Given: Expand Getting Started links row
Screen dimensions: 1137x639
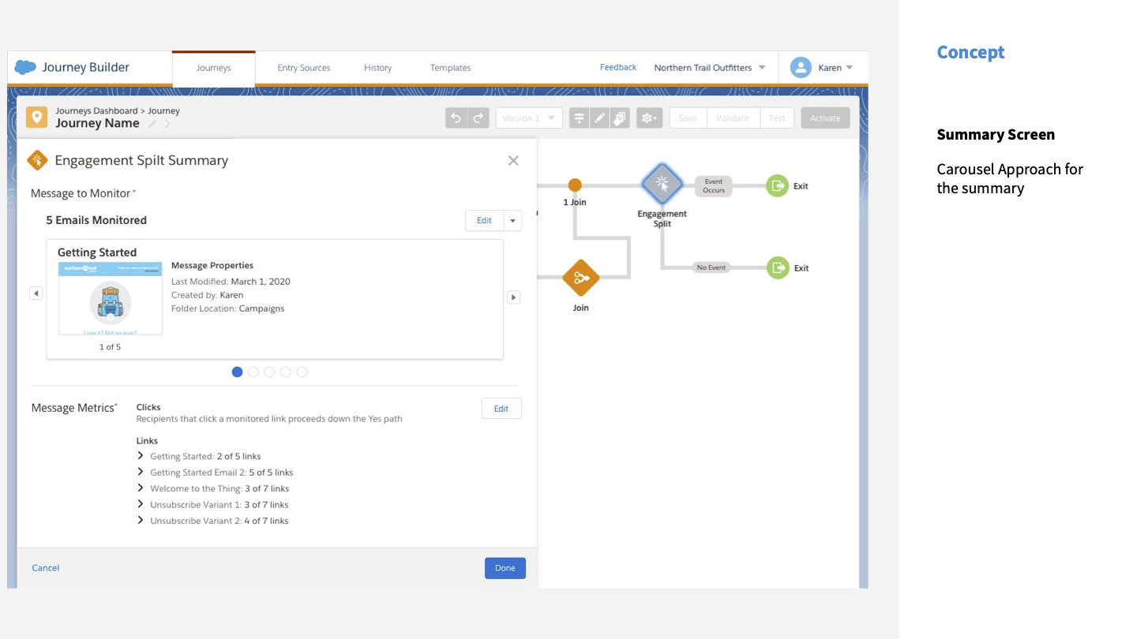Looking at the screenshot, I should tap(141, 456).
